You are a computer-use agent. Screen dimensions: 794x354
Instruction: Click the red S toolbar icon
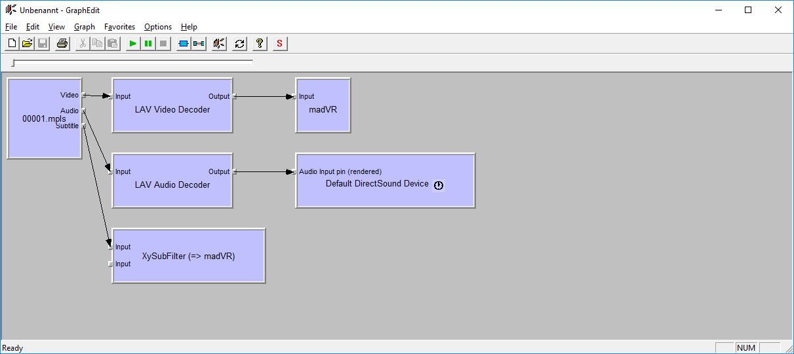(280, 44)
